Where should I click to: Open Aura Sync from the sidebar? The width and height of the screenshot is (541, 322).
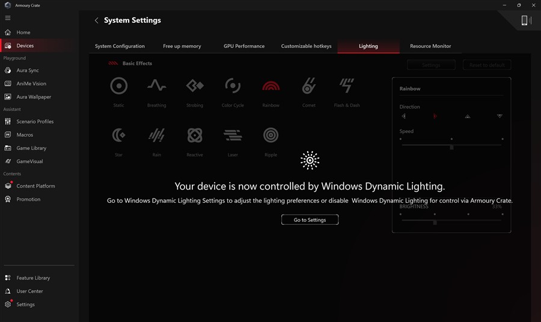28,70
